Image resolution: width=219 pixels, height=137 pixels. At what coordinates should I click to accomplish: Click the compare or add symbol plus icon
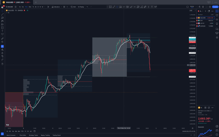(x=16, y=7)
